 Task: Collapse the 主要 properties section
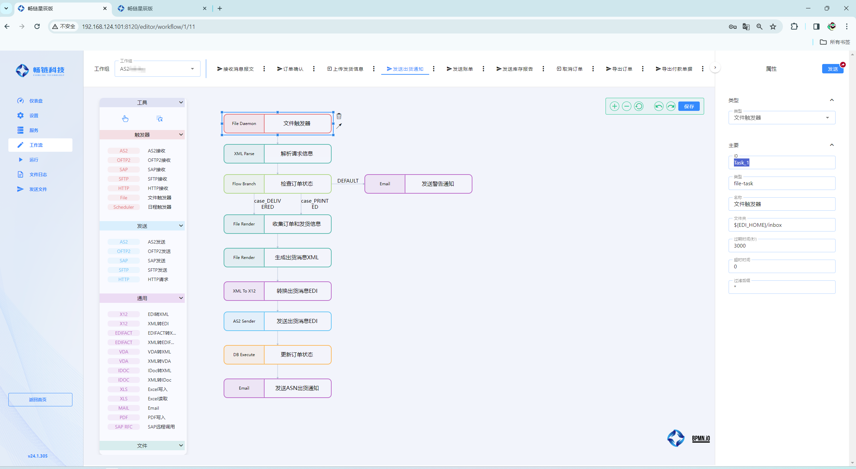pos(832,145)
